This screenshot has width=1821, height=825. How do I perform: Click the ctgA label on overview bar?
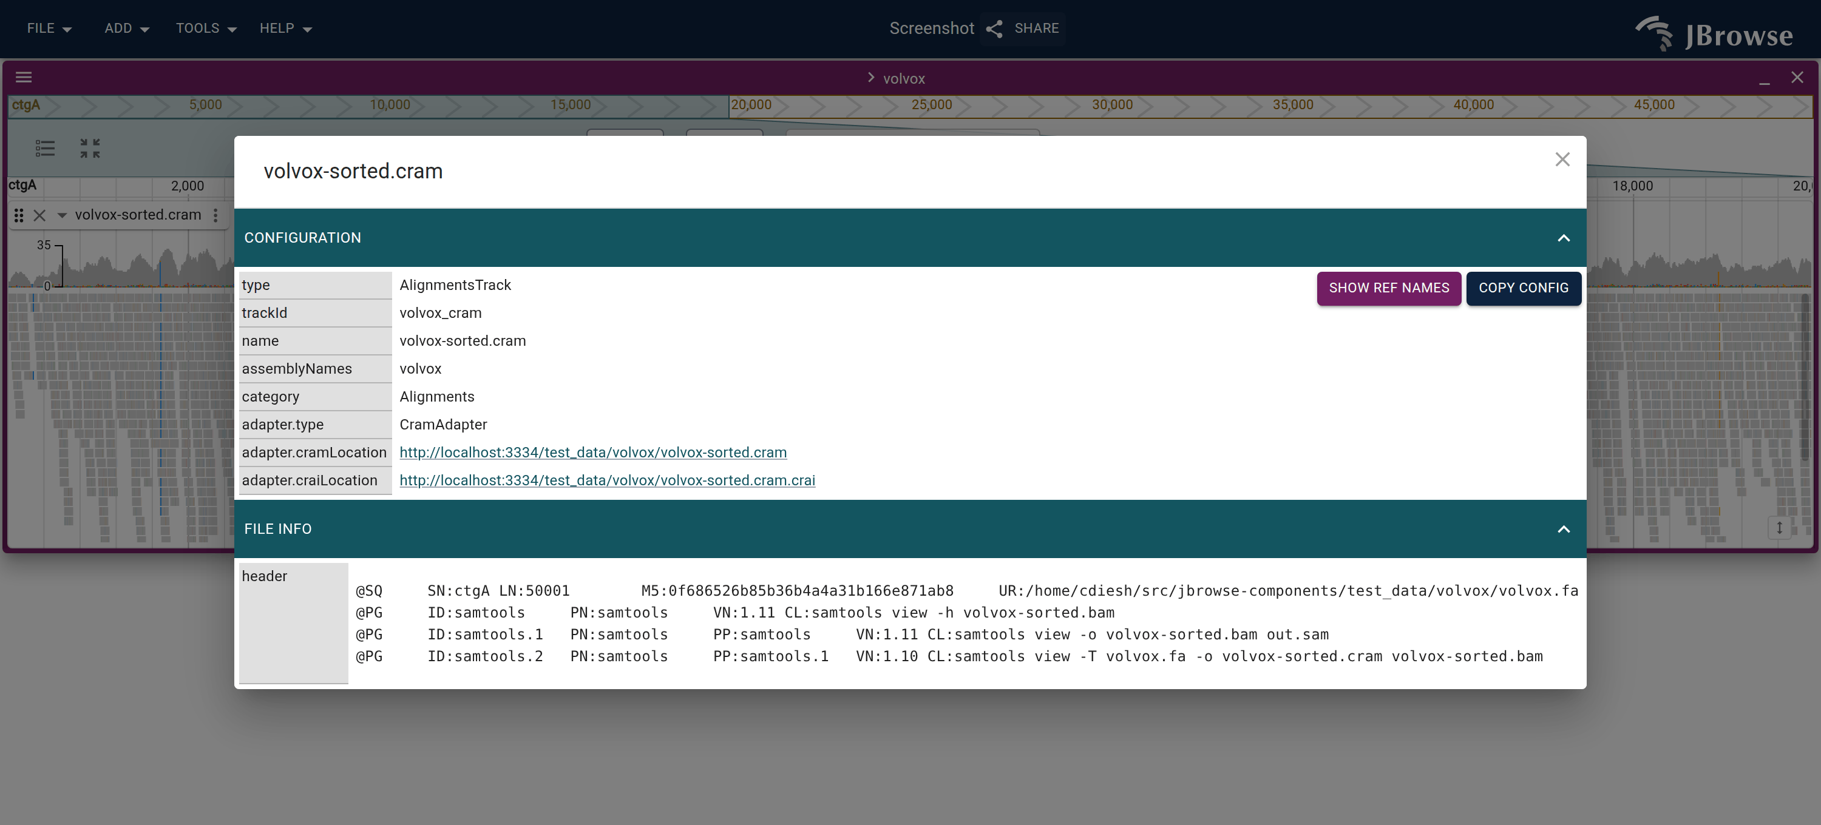[25, 105]
